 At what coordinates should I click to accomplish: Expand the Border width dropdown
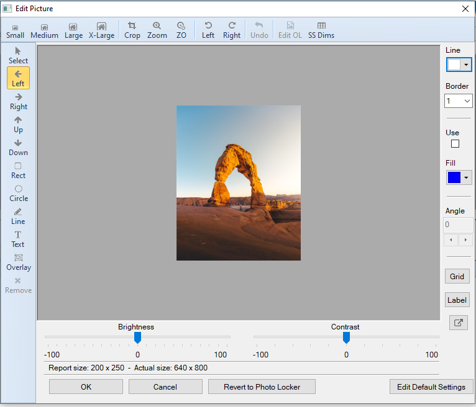[467, 101]
